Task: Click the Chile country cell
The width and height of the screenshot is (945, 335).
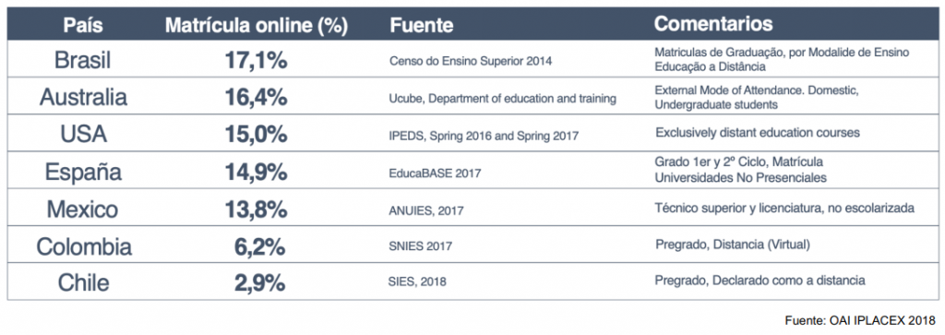Action: pyautogui.click(x=84, y=282)
